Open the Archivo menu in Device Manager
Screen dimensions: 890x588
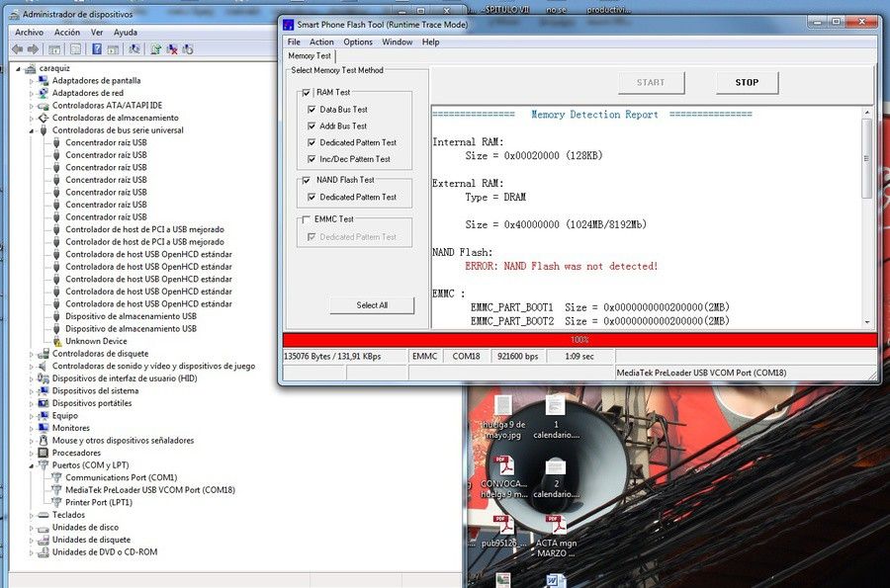click(x=29, y=33)
